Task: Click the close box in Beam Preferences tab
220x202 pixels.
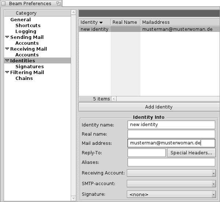Action: (x=4, y=3)
